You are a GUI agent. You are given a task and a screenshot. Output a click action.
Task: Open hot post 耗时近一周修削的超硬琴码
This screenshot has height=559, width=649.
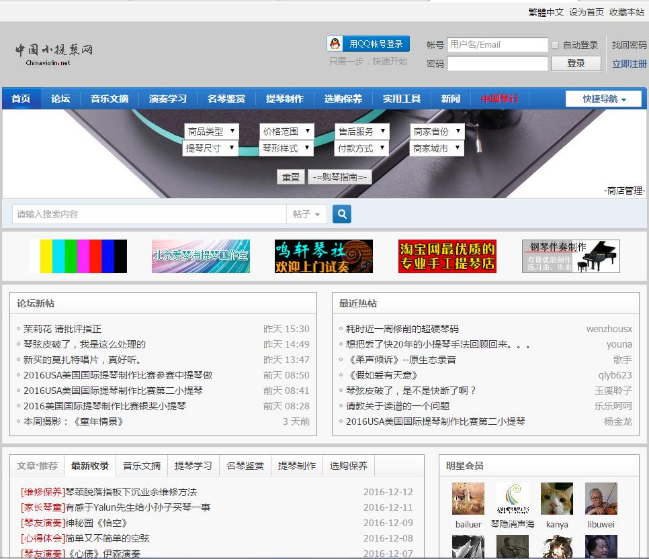[x=402, y=329]
